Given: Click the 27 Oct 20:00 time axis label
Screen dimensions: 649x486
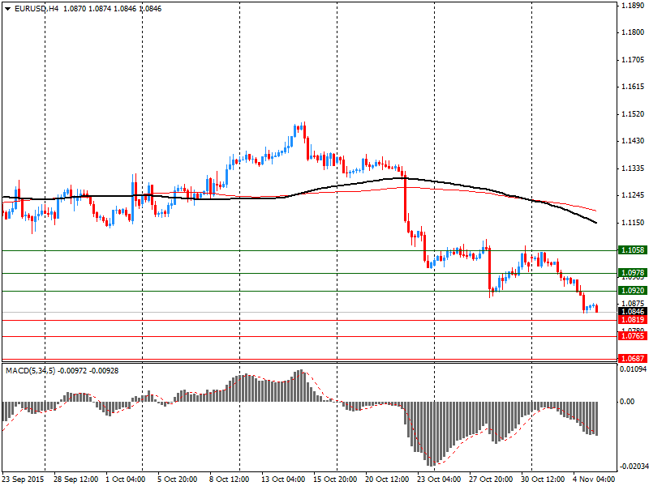Looking at the screenshot, I should (x=491, y=480).
